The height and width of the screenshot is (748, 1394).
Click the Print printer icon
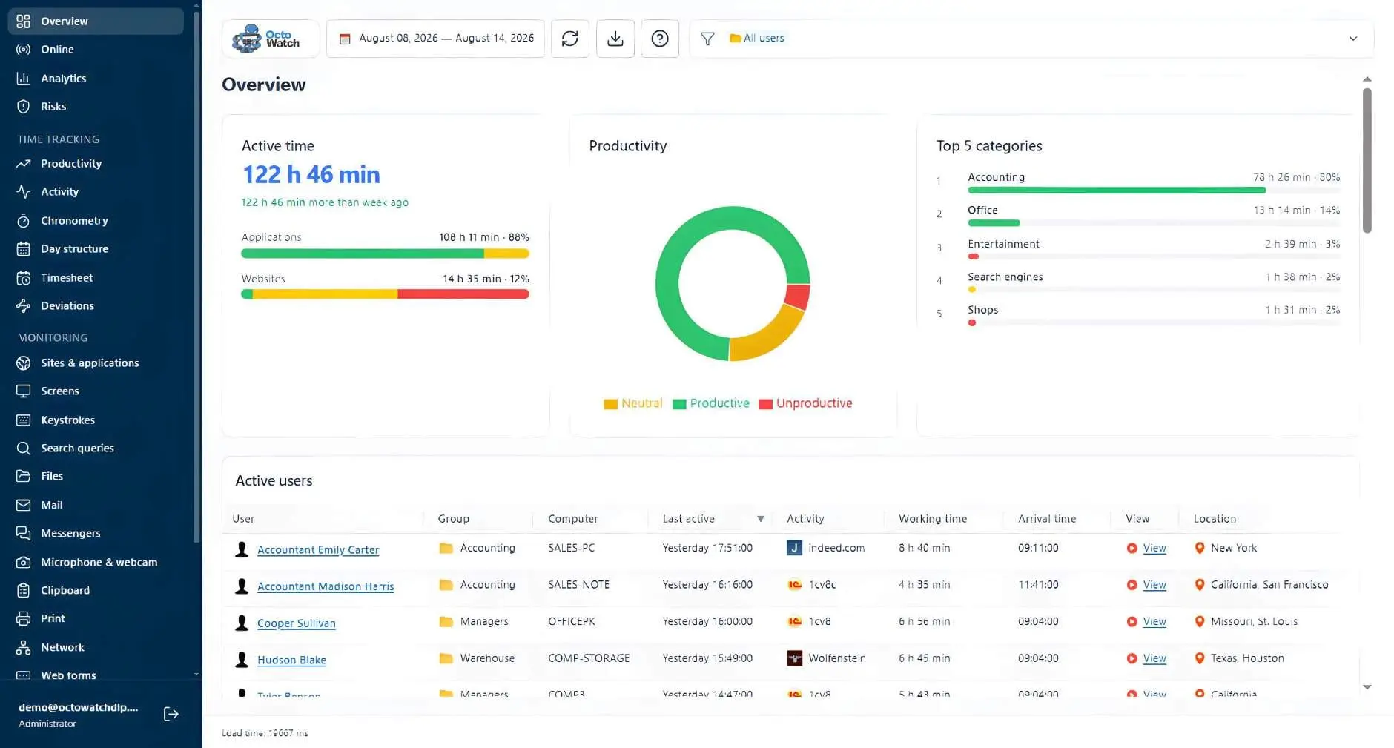click(x=24, y=619)
